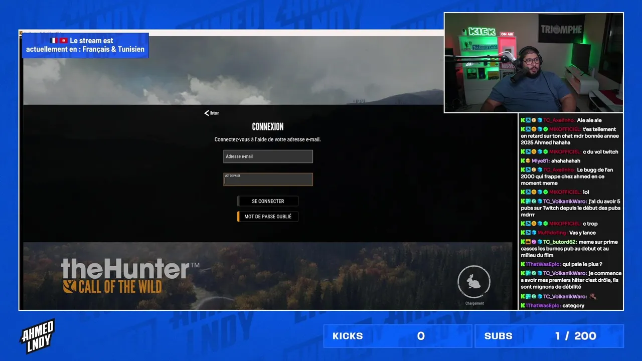This screenshot has width=642, height=361.
Task: Click the emoji badge beside Miye81
Action: tap(528, 161)
